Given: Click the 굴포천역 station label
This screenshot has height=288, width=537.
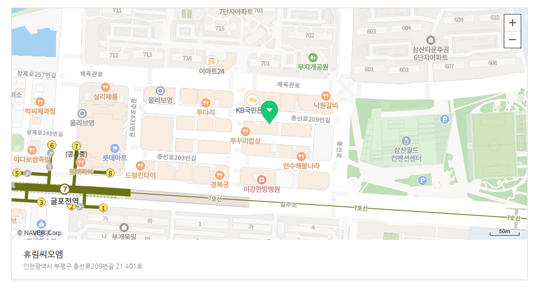Looking at the screenshot, I should (65, 201).
